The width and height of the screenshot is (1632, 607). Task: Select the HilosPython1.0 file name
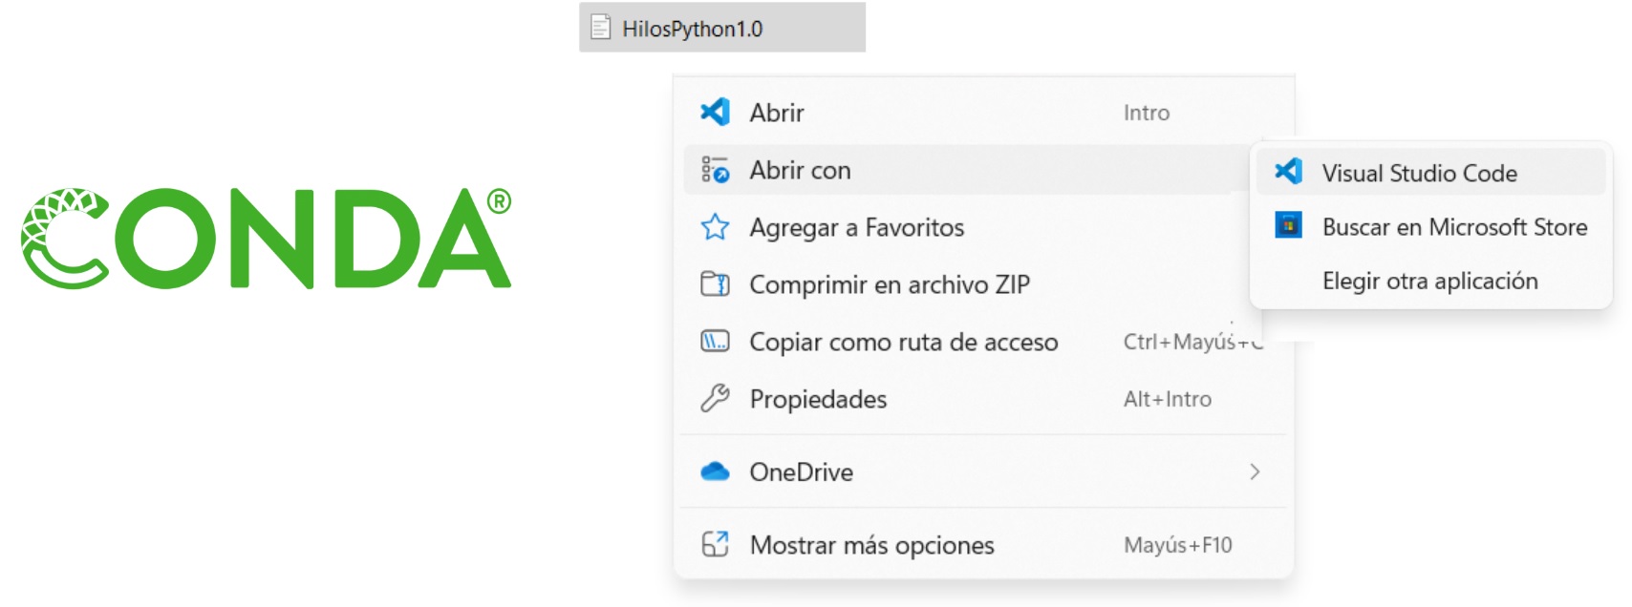point(692,29)
